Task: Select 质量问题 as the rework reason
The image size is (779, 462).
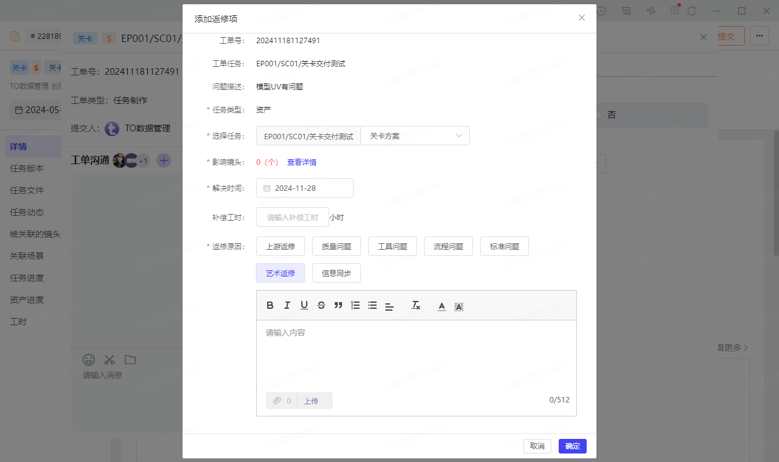Action: tap(337, 247)
